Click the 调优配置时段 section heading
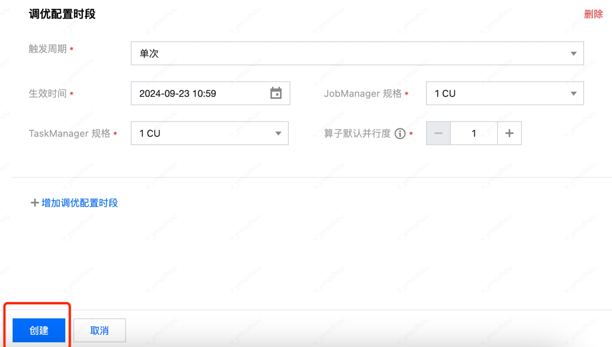This screenshot has height=347, width=612. point(62,14)
